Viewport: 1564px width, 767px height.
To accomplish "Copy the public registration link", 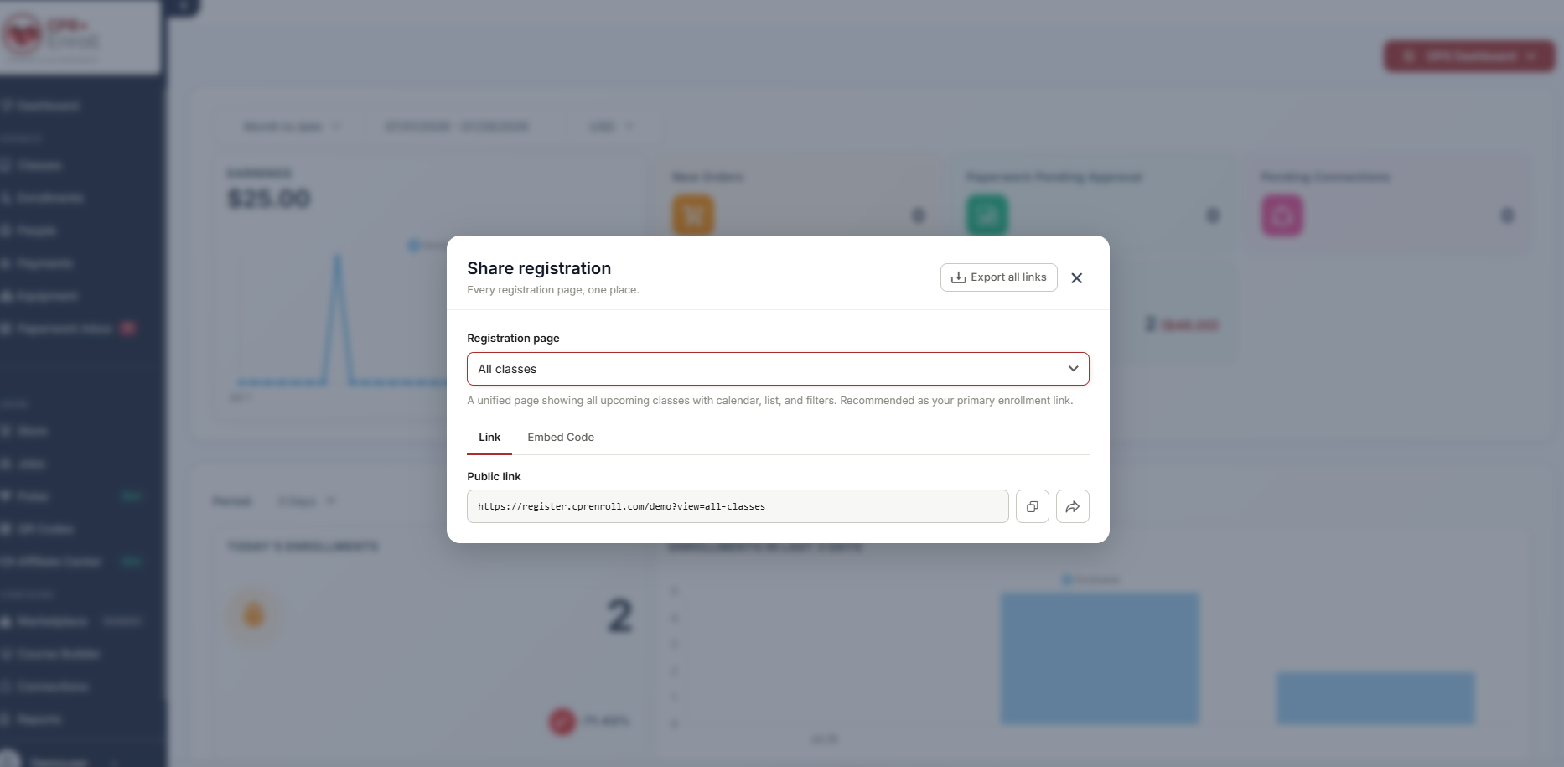I will click(1032, 506).
